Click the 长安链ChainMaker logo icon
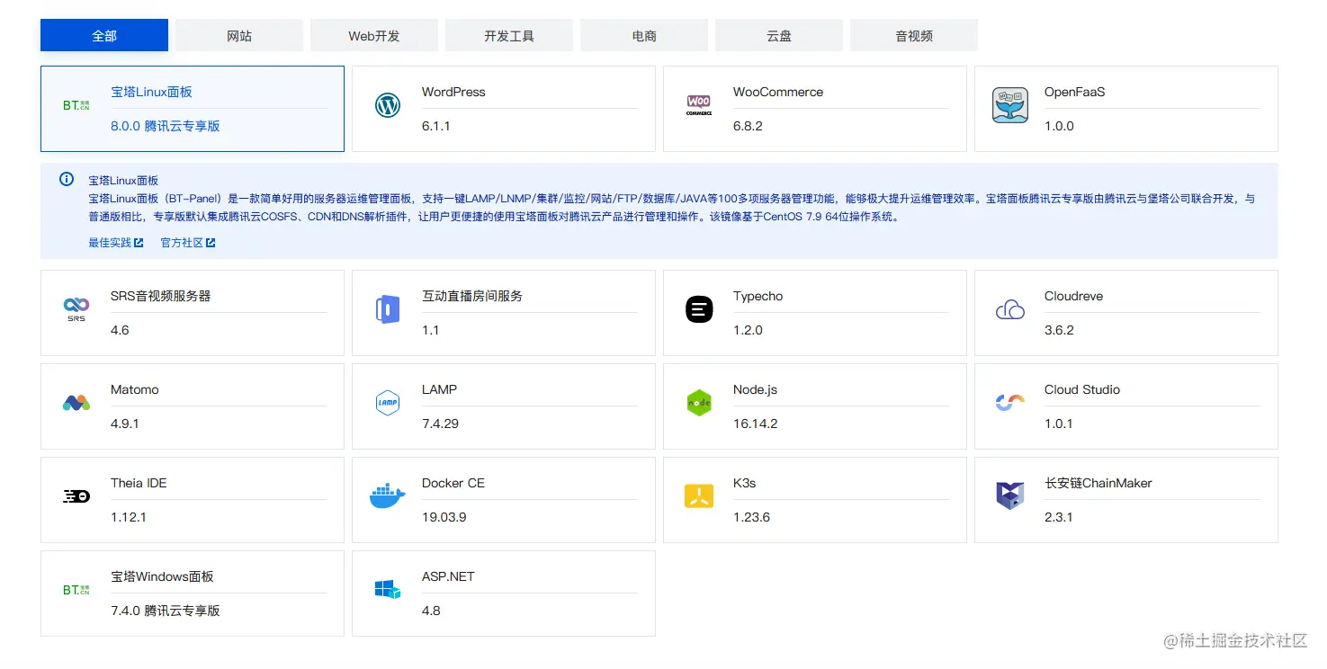 [x=1010, y=496]
